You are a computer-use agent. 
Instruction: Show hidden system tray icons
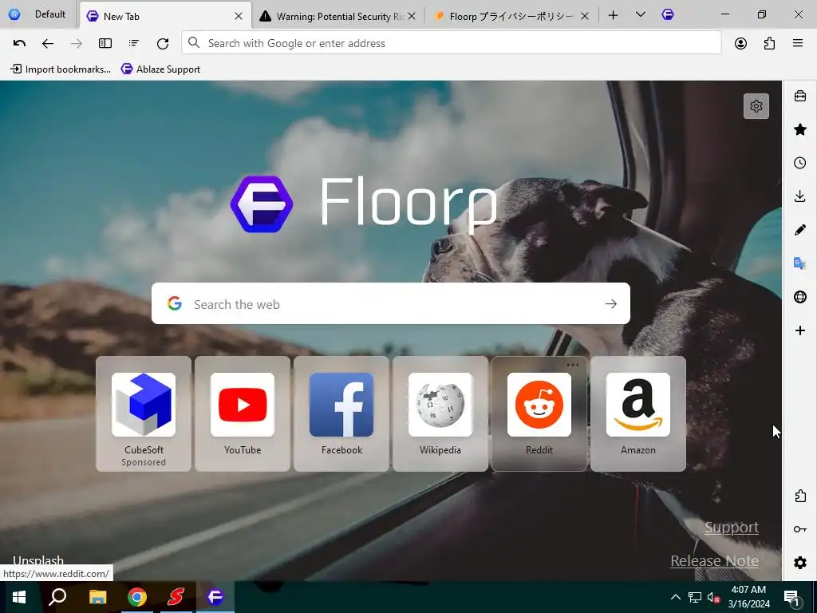pos(675,597)
